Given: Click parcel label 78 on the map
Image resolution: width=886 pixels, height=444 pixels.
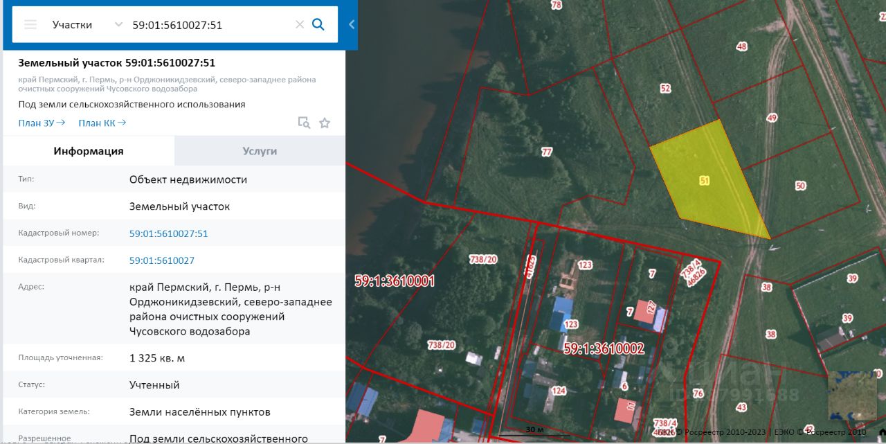Looking at the screenshot, I should click(557, 5).
